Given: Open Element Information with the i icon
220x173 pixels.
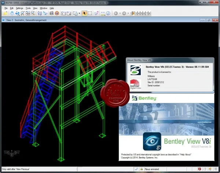Looking at the screenshot, I should tap(108, 13).
